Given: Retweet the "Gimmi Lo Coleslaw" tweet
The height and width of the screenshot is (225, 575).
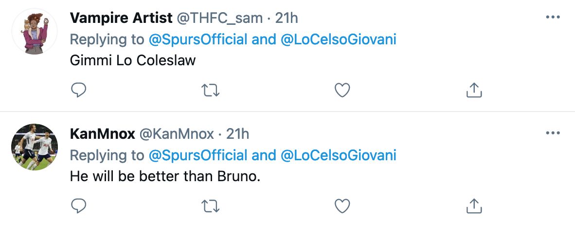Looking at the screenshot, I should (211, 90).
